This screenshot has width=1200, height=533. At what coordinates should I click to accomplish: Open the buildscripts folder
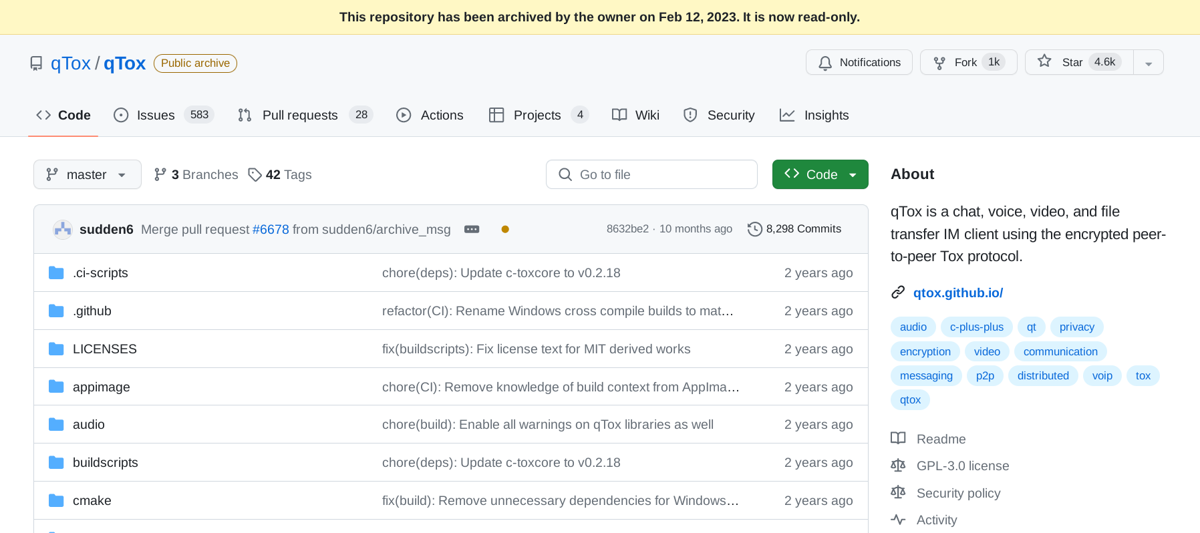pyautogui.click(x=106, y=462)
